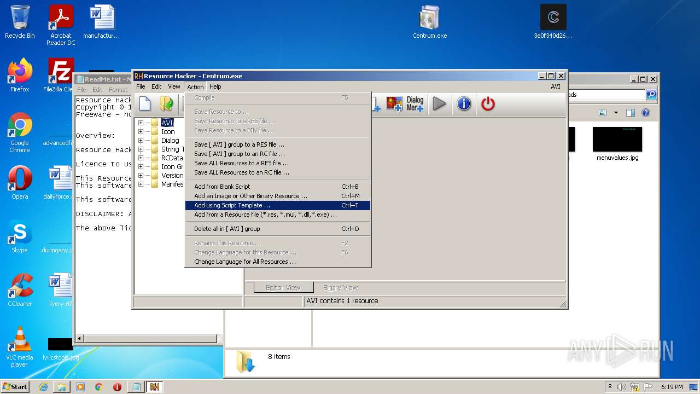Choose Save ALL Resources to an RC file
The image size is (700, 394).
coord(278,172)
